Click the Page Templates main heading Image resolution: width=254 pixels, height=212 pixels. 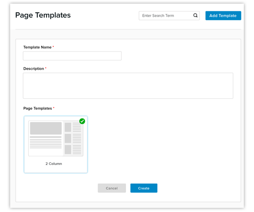43,15
